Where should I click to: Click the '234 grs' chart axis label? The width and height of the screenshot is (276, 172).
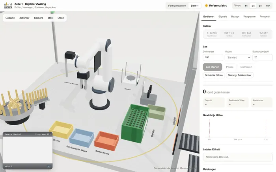(238, 139)
